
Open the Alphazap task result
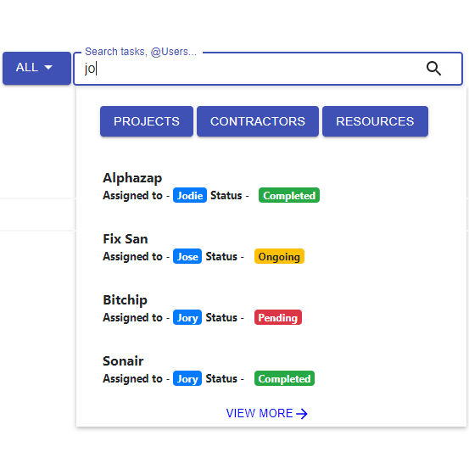(x=132, y=178)
